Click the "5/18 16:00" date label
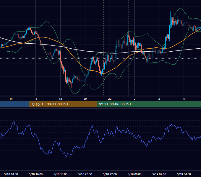The height and width of the screenshot is (177, 201). pos(36,174)
